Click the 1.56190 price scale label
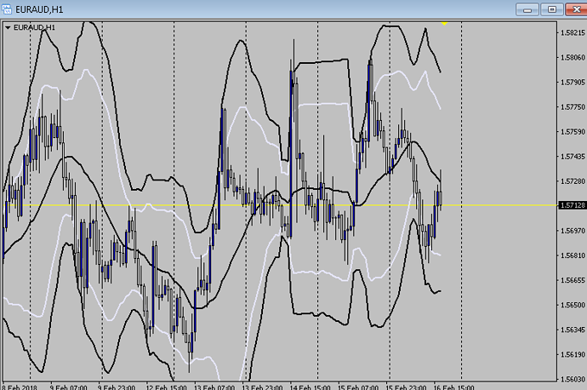This screenshot has width=587, height=390. point(573,354)
